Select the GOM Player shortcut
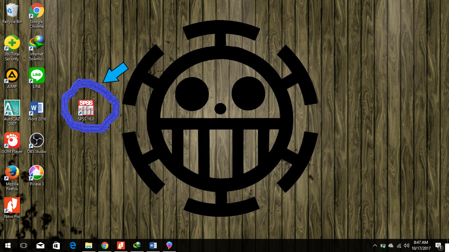 12,143
